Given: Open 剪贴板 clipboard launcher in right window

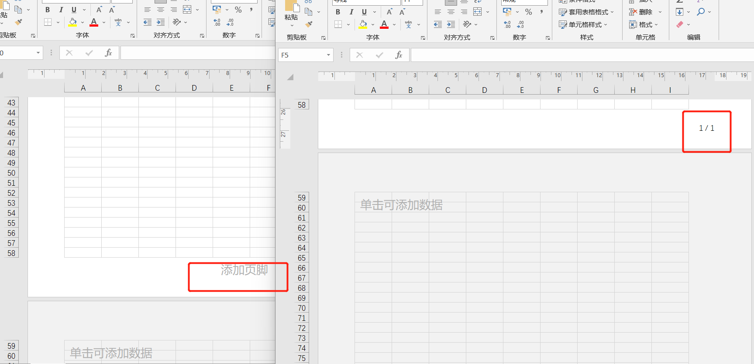Looking at the screenshot, I should [x=323, y=38].
